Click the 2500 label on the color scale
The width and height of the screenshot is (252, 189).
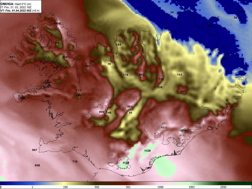click(x=223, y=187)
